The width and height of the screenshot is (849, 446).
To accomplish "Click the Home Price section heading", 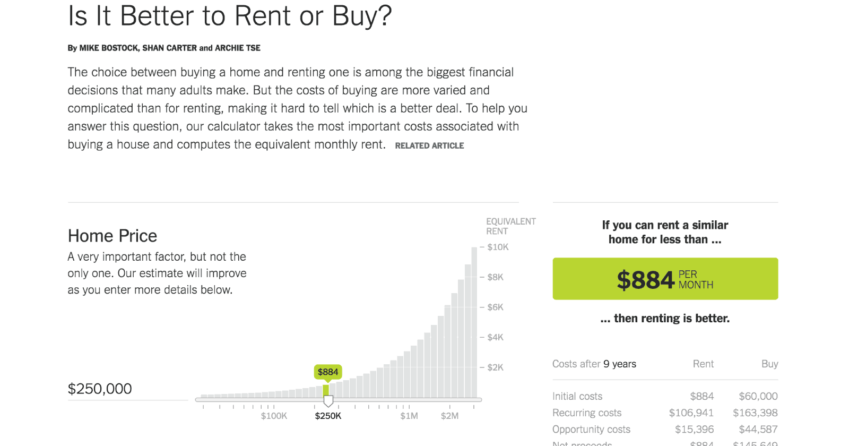I will [112, 236].
